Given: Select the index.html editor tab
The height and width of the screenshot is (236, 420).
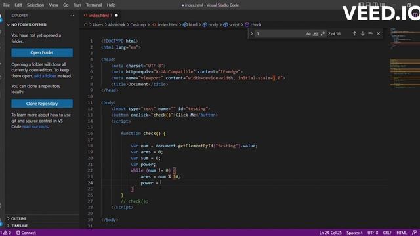Looking at the screenshot, I should pos(98,16).
